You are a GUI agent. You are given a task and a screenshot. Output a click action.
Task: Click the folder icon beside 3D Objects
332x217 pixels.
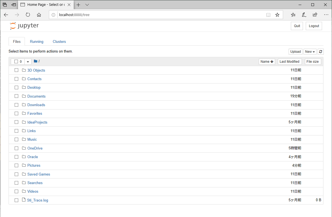pyautogui.click(x=24, y=70)
